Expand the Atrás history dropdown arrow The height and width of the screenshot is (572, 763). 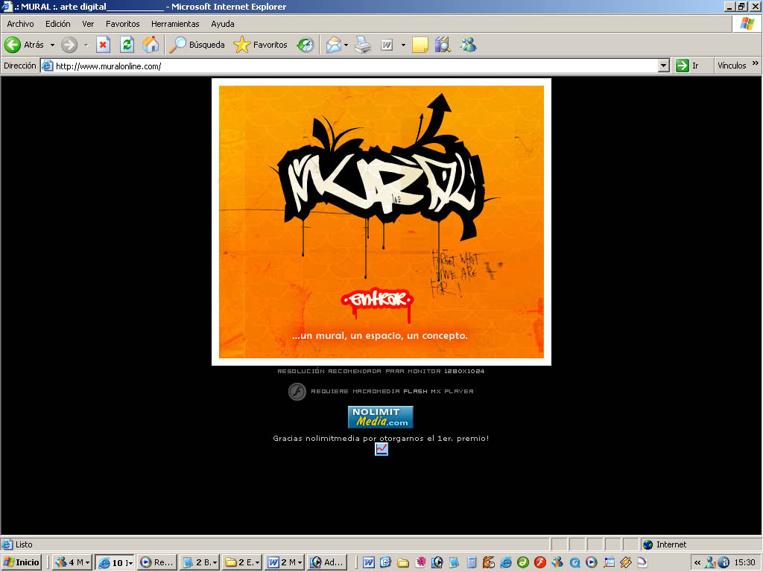click(52, 45)
